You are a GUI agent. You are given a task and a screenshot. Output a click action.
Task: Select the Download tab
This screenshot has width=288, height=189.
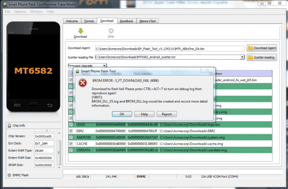[x=107, y=21]
